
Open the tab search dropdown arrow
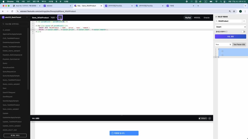(245, 6)
